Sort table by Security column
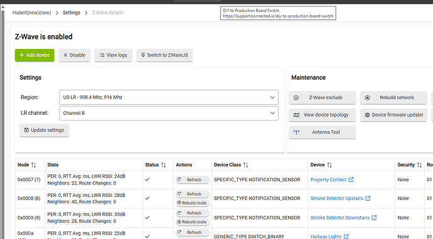433x239 pixels. pos(419,165)
